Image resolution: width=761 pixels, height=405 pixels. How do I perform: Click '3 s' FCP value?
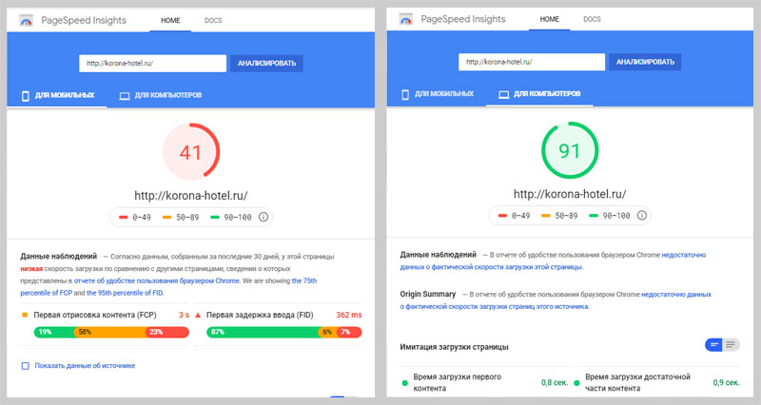tap(184, 315)
